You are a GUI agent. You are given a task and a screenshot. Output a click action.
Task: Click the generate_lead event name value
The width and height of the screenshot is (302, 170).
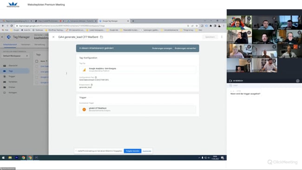coord(85,87)
